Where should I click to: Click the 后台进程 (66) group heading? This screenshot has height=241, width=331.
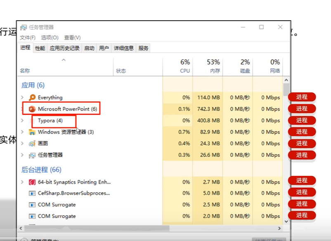point(41,170)
